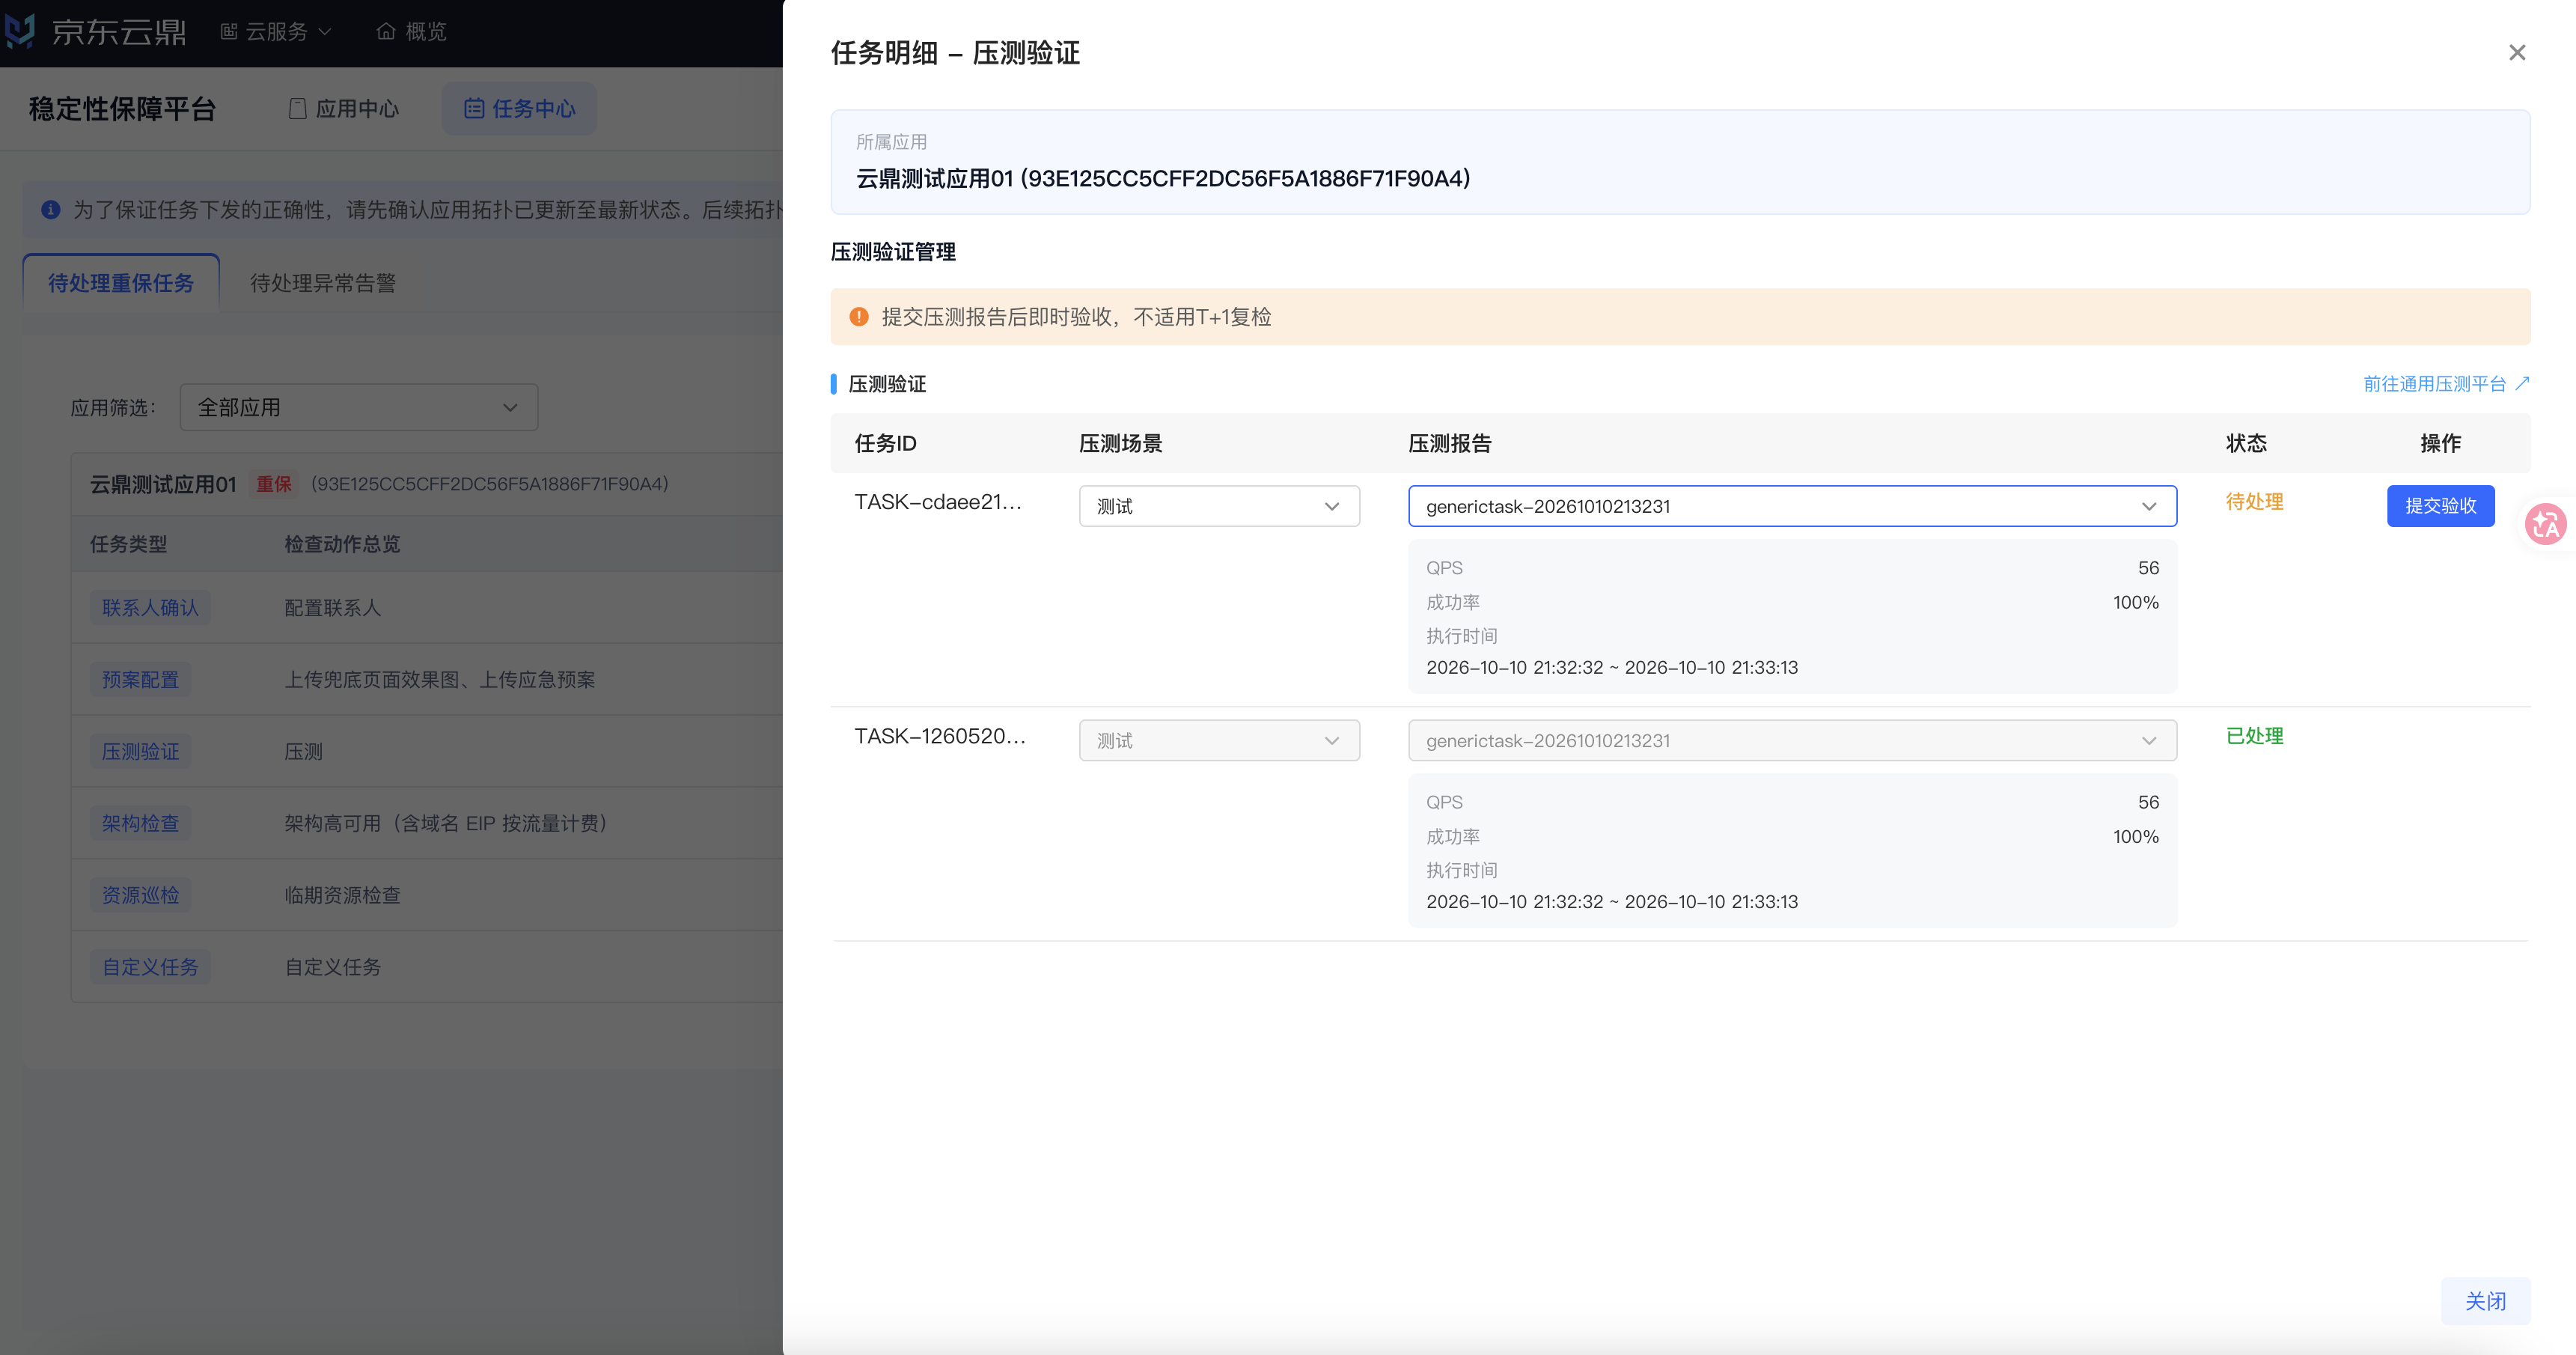Open the 应用中心 navigation item
The image size is (2576, 1355).
(344, 108)
